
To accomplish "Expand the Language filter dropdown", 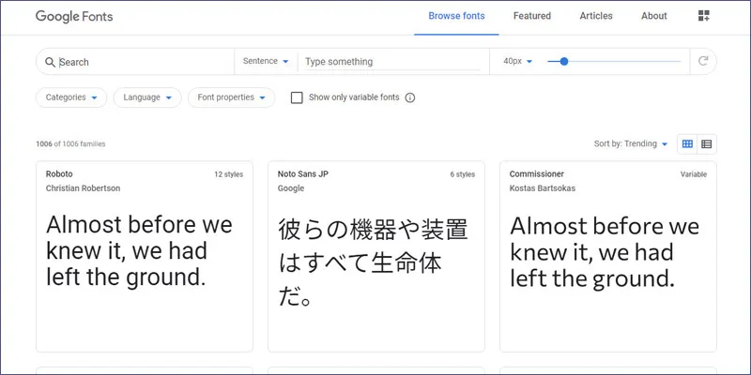I will point(148,97).
